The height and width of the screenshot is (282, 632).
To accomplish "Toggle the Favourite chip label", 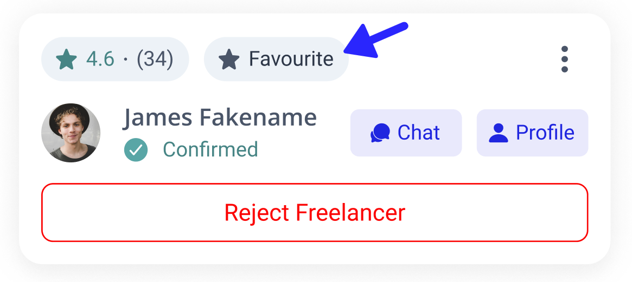I will pos(291,59).
